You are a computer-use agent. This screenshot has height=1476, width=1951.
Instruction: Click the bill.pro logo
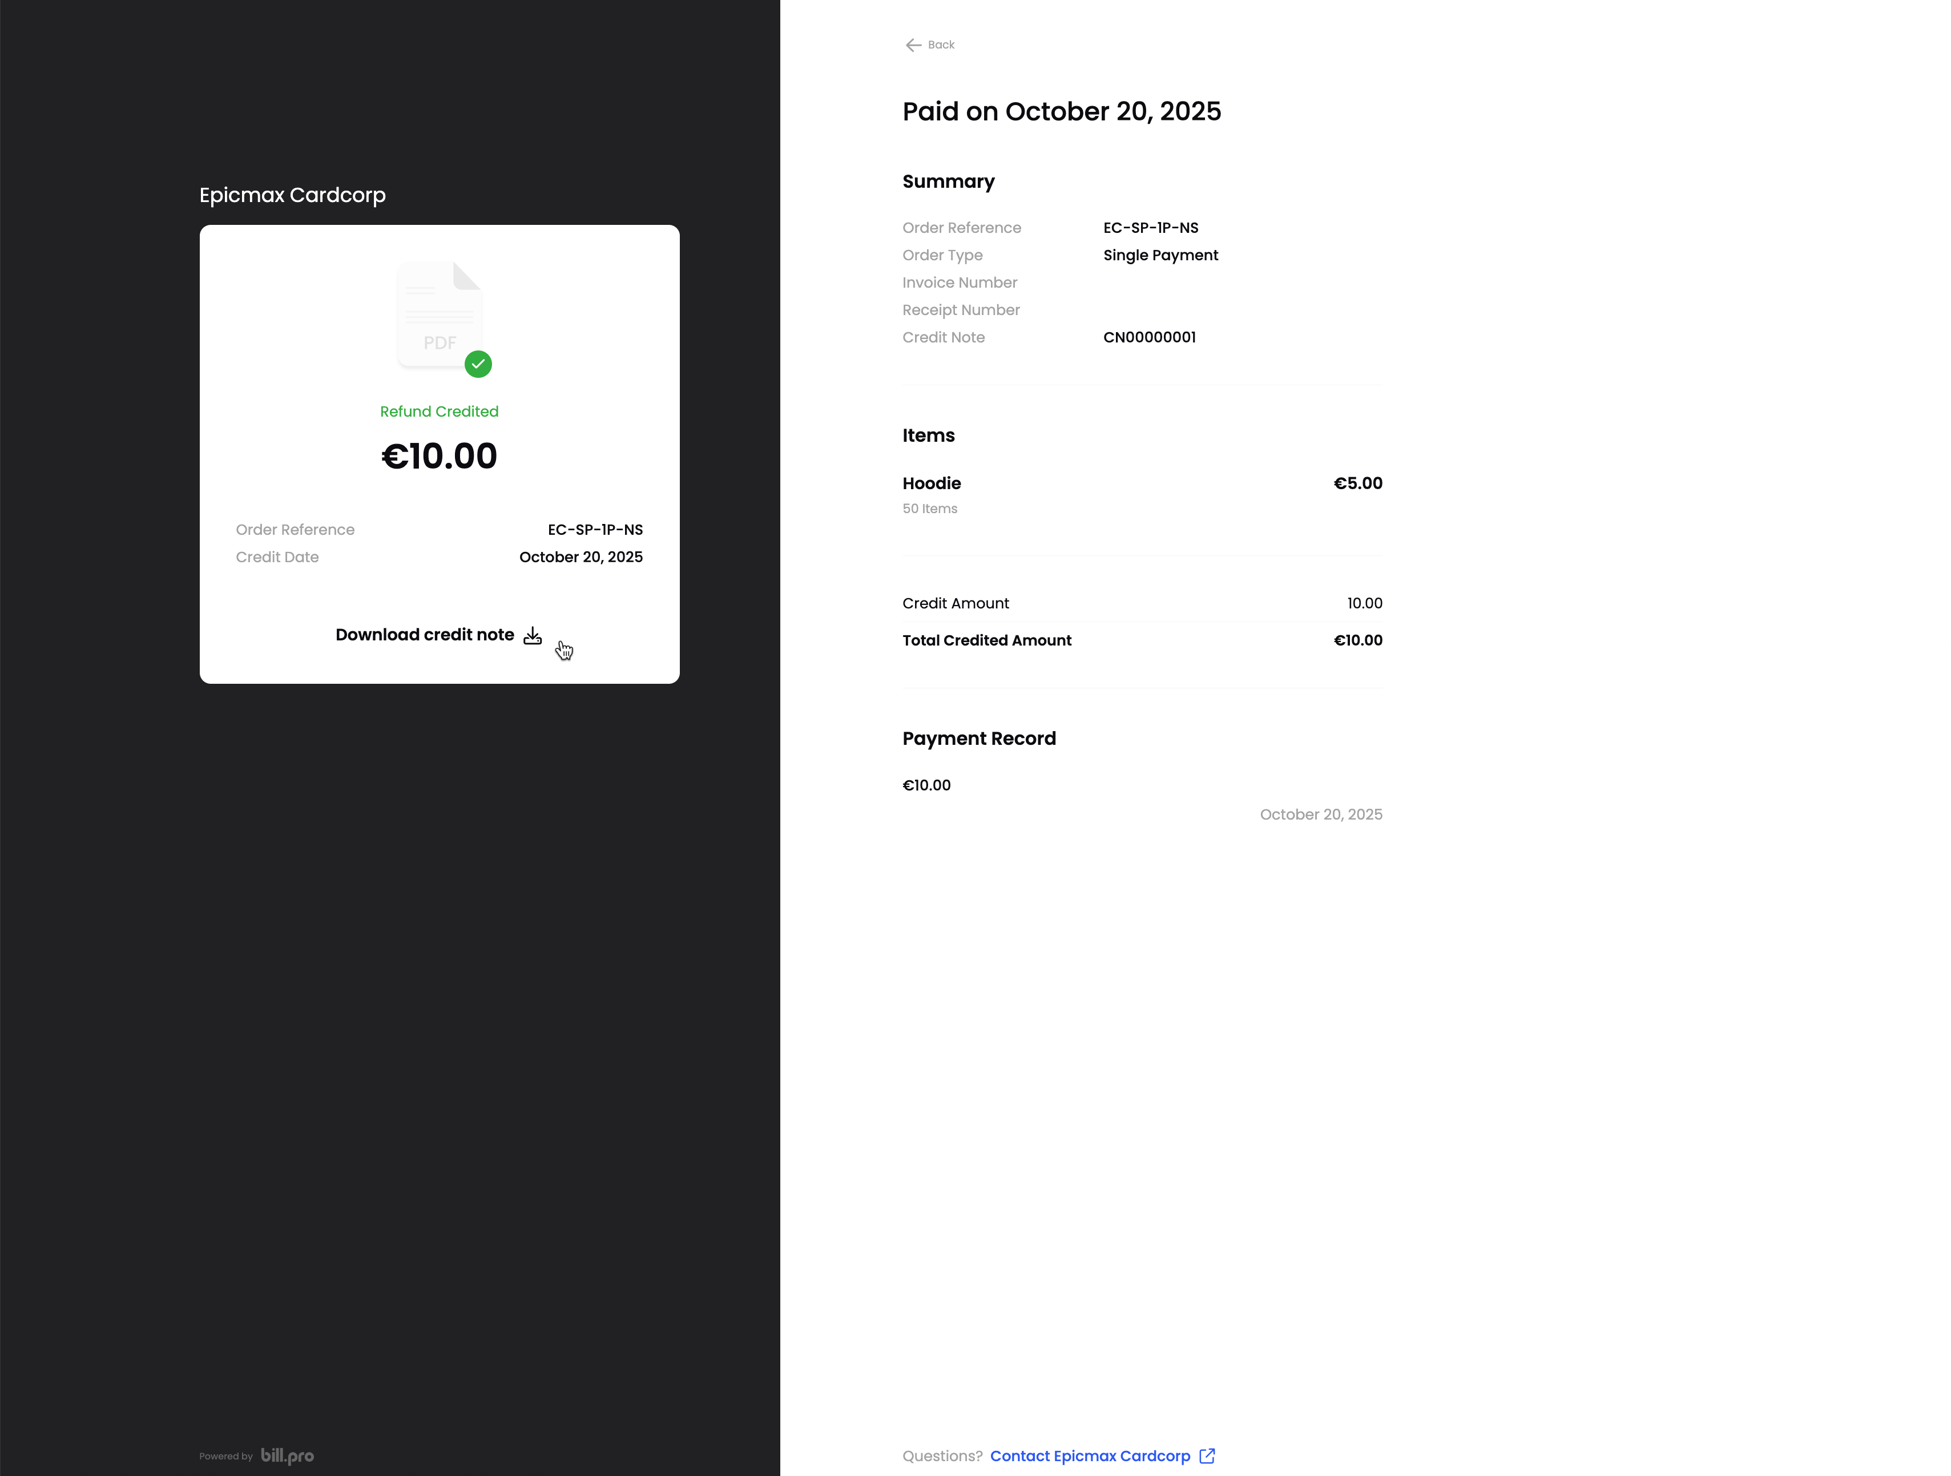287,1455
